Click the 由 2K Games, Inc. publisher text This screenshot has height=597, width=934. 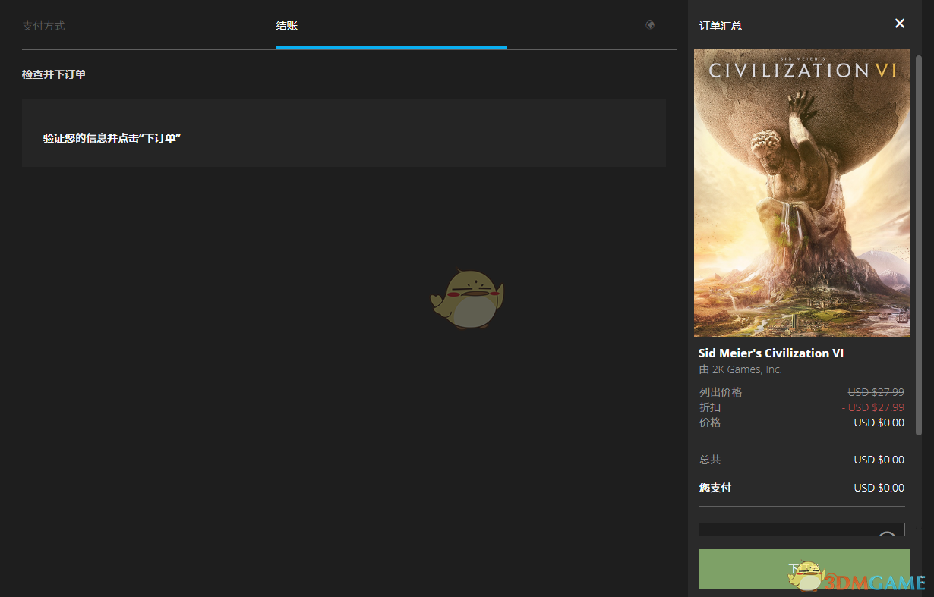(x=740, y=369)
